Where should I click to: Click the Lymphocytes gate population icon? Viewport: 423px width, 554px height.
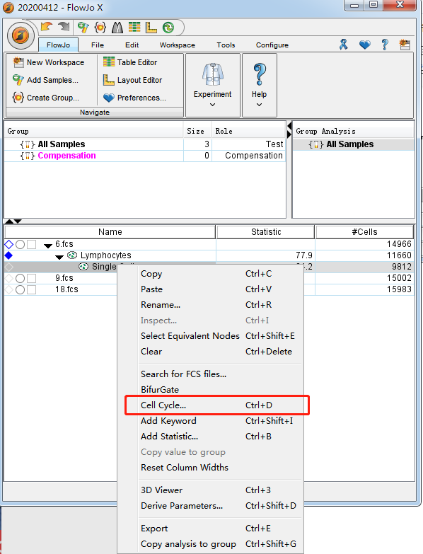point(72,255)
